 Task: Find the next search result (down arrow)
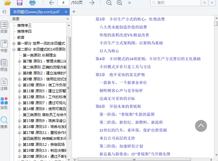point(212,3)
